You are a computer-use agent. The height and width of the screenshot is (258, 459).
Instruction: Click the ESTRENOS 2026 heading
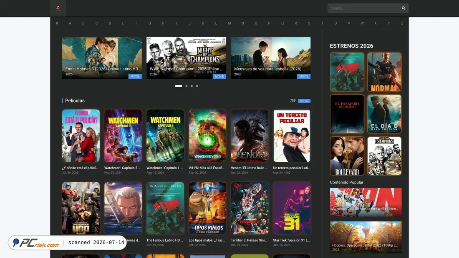(351, 46)
